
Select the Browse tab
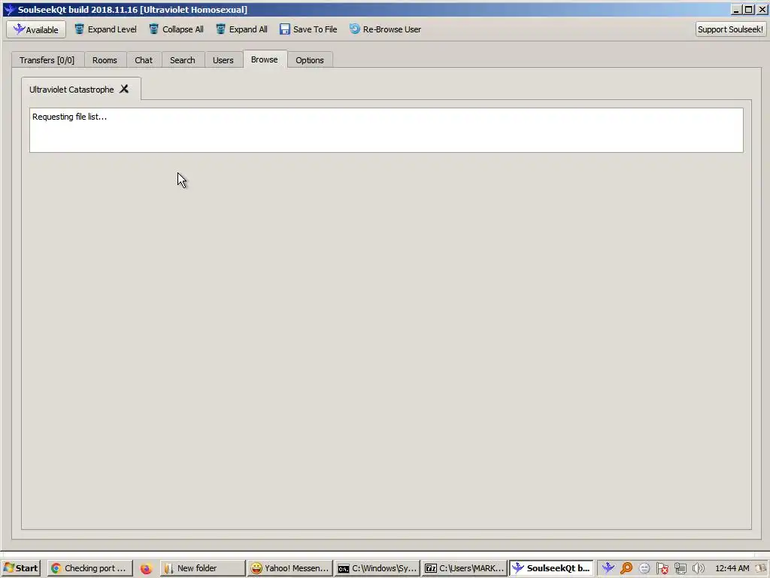pos(264,59)
